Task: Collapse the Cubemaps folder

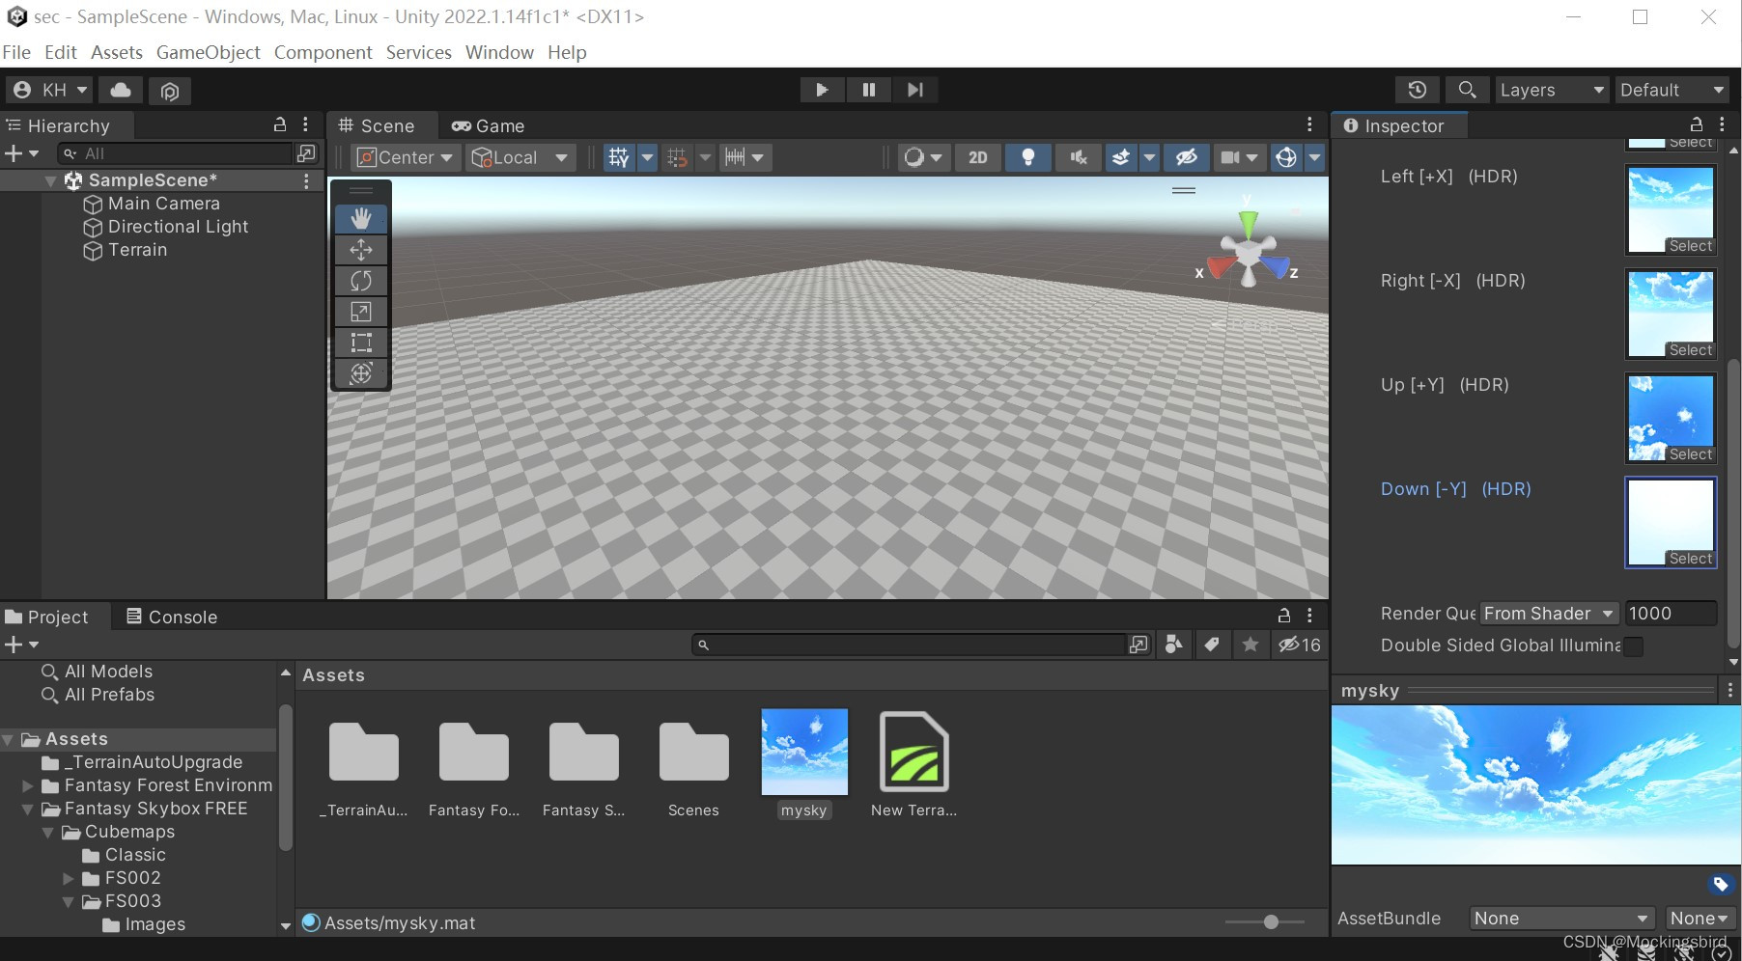Action: (47, 833)
